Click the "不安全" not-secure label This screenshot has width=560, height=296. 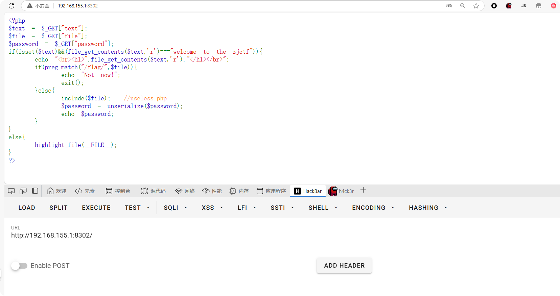point(42,6)
